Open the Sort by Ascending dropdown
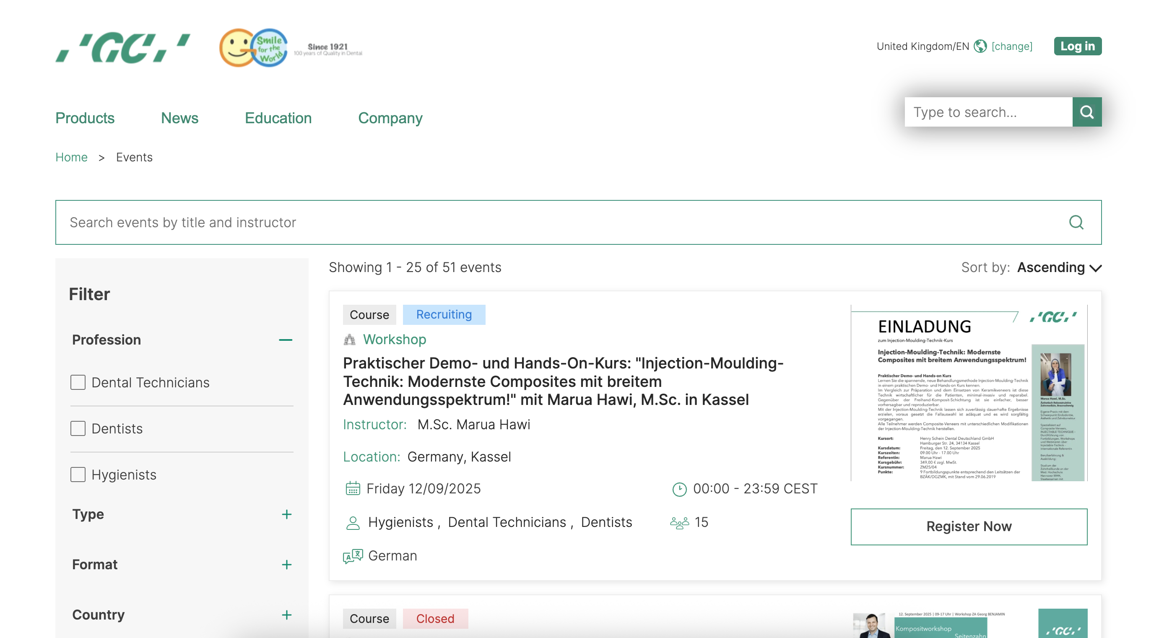The width and height of the screenshot is (1159, 638). pos(1059,268)
